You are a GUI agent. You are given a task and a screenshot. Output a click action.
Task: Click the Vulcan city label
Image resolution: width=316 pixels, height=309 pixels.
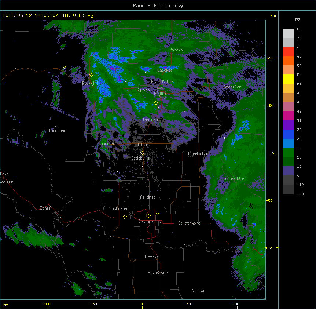(x=199, y=291)
